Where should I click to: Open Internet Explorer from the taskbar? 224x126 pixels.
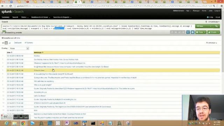[x=6, y=123]
